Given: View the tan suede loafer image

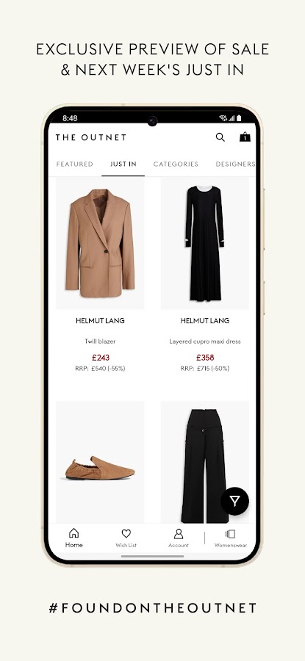Looking at the screenshot, I should click(x=100, y=462).
